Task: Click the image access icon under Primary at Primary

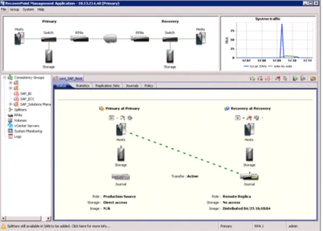Action: tap(111, 118)
